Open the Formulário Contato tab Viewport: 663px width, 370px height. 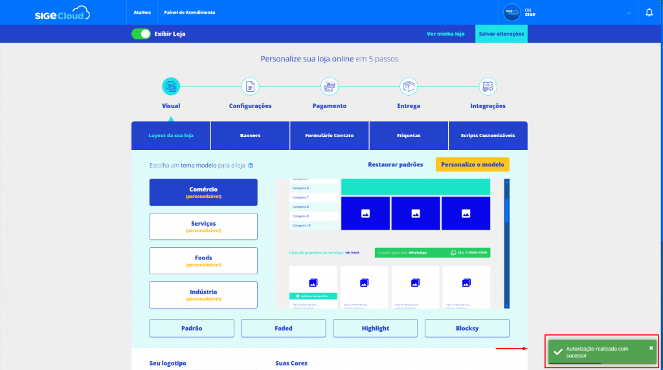pyautogui.click(x=330, y=136)
